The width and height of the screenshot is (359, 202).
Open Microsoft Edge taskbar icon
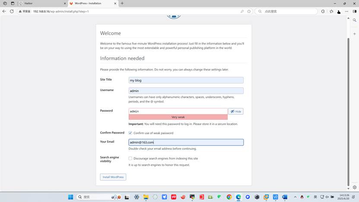click(x=238, y=197)
